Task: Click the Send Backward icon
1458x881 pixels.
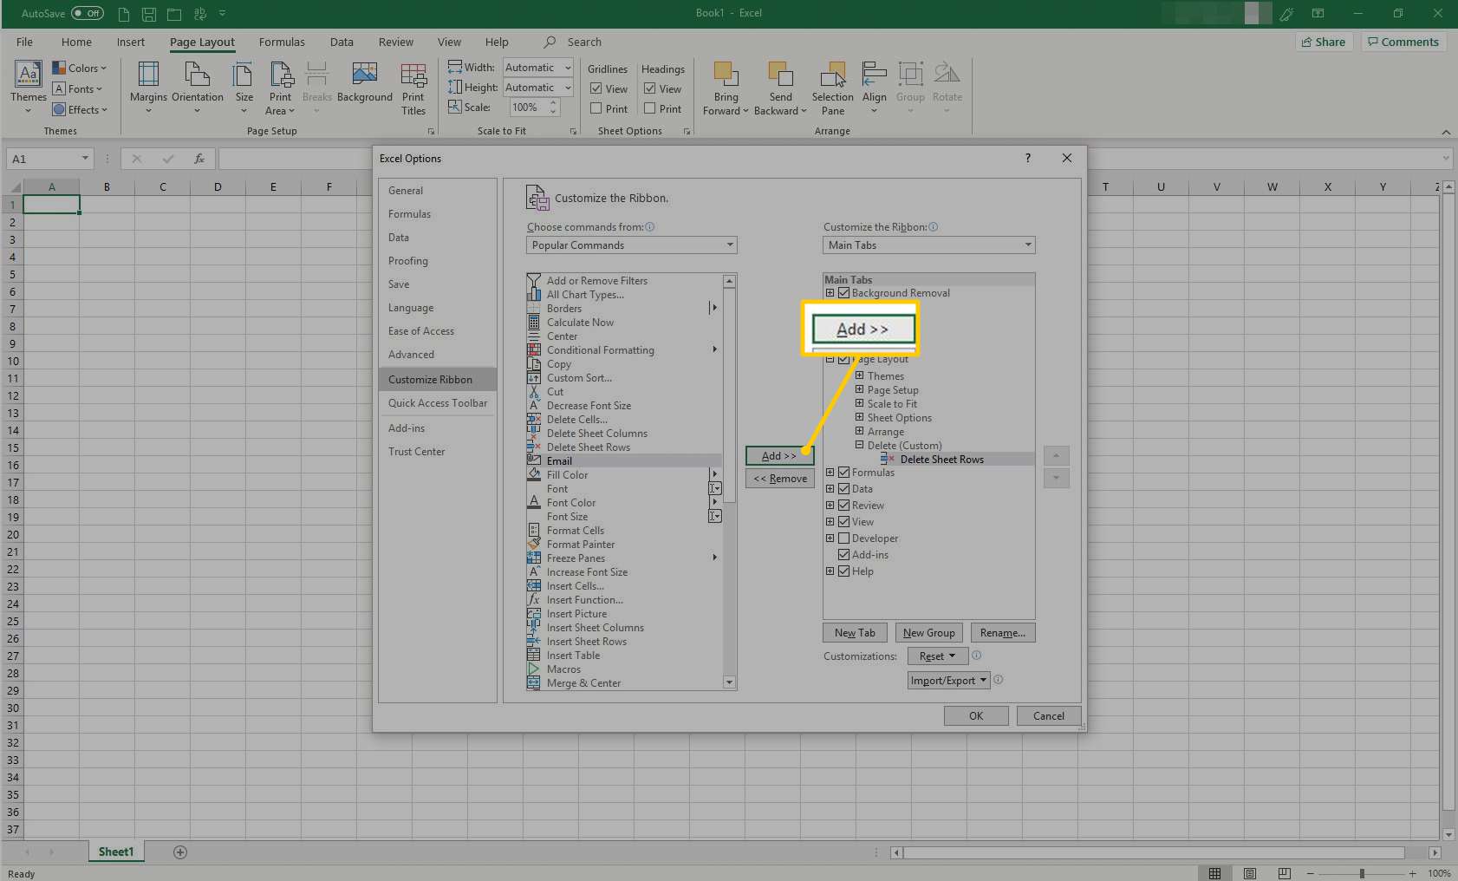Action: 780,75
